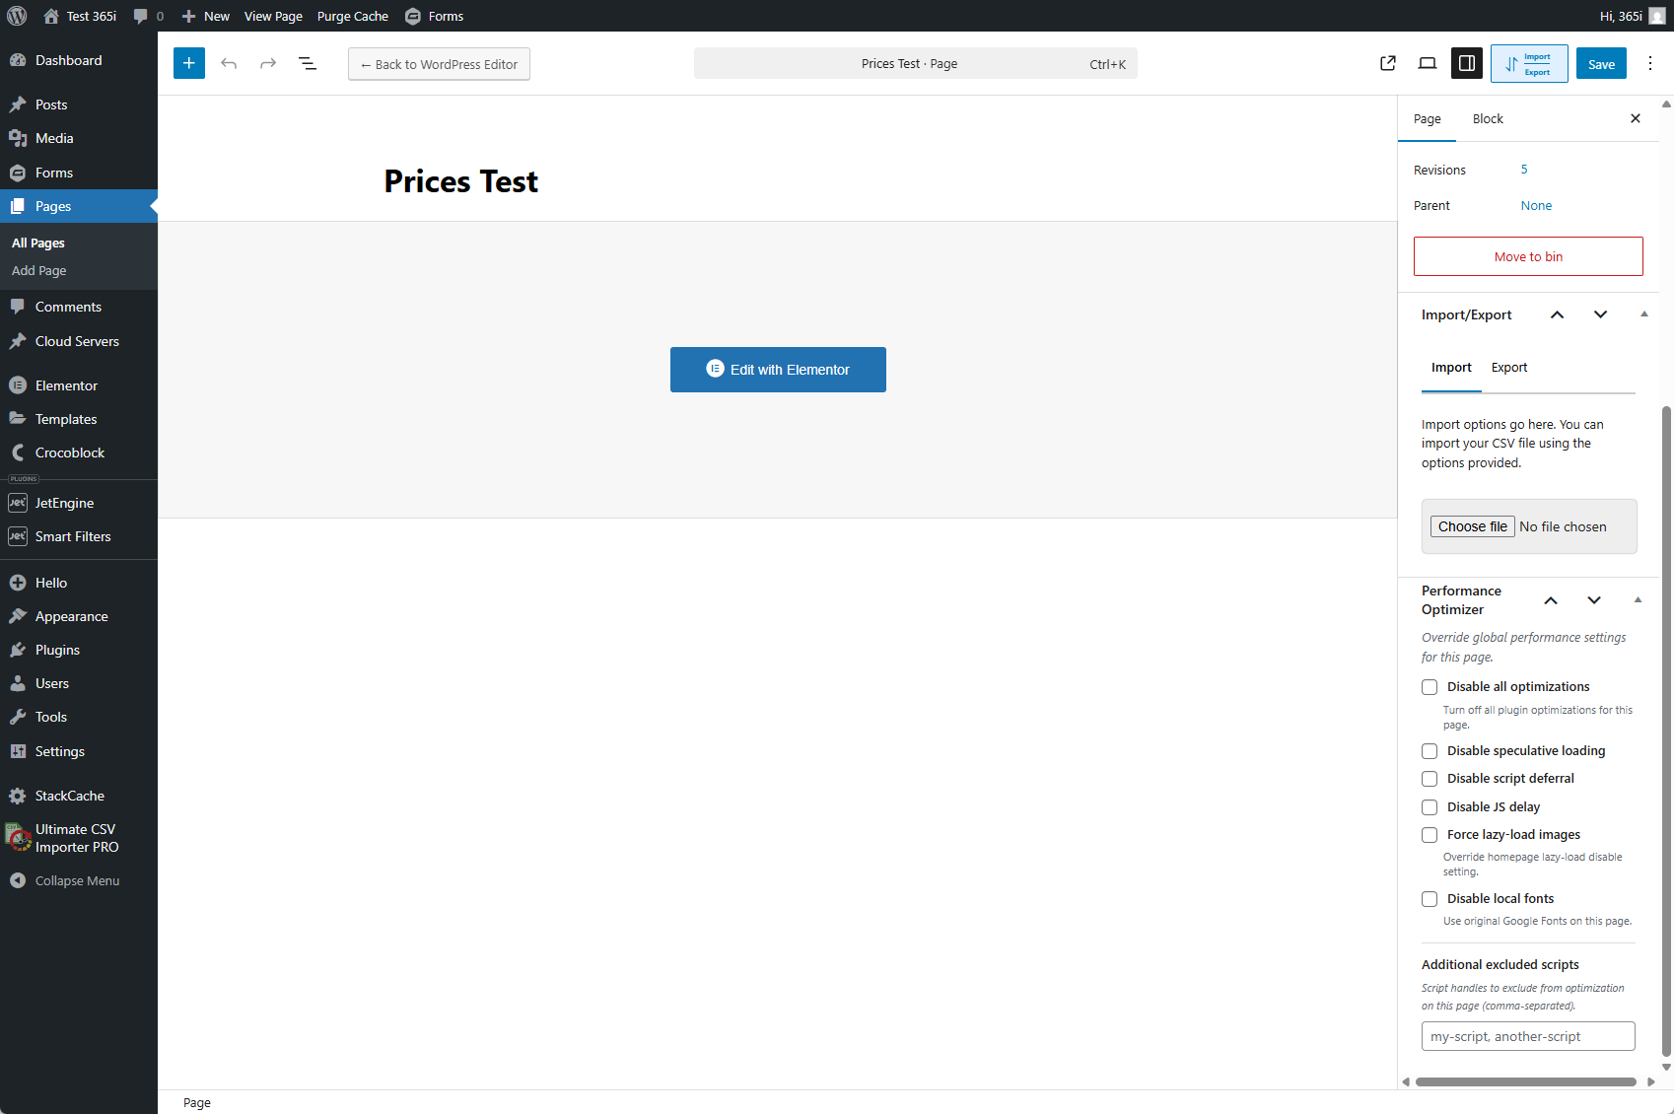Image resolution: width=1674 pixels, height=1114 pixels.
Task: Collapse the Import/Export panel triangle
Action: pyautogui.click(x=1644, y=314)
